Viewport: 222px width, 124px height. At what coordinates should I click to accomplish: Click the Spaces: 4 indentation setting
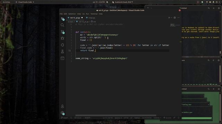click(x=118, y=118)
